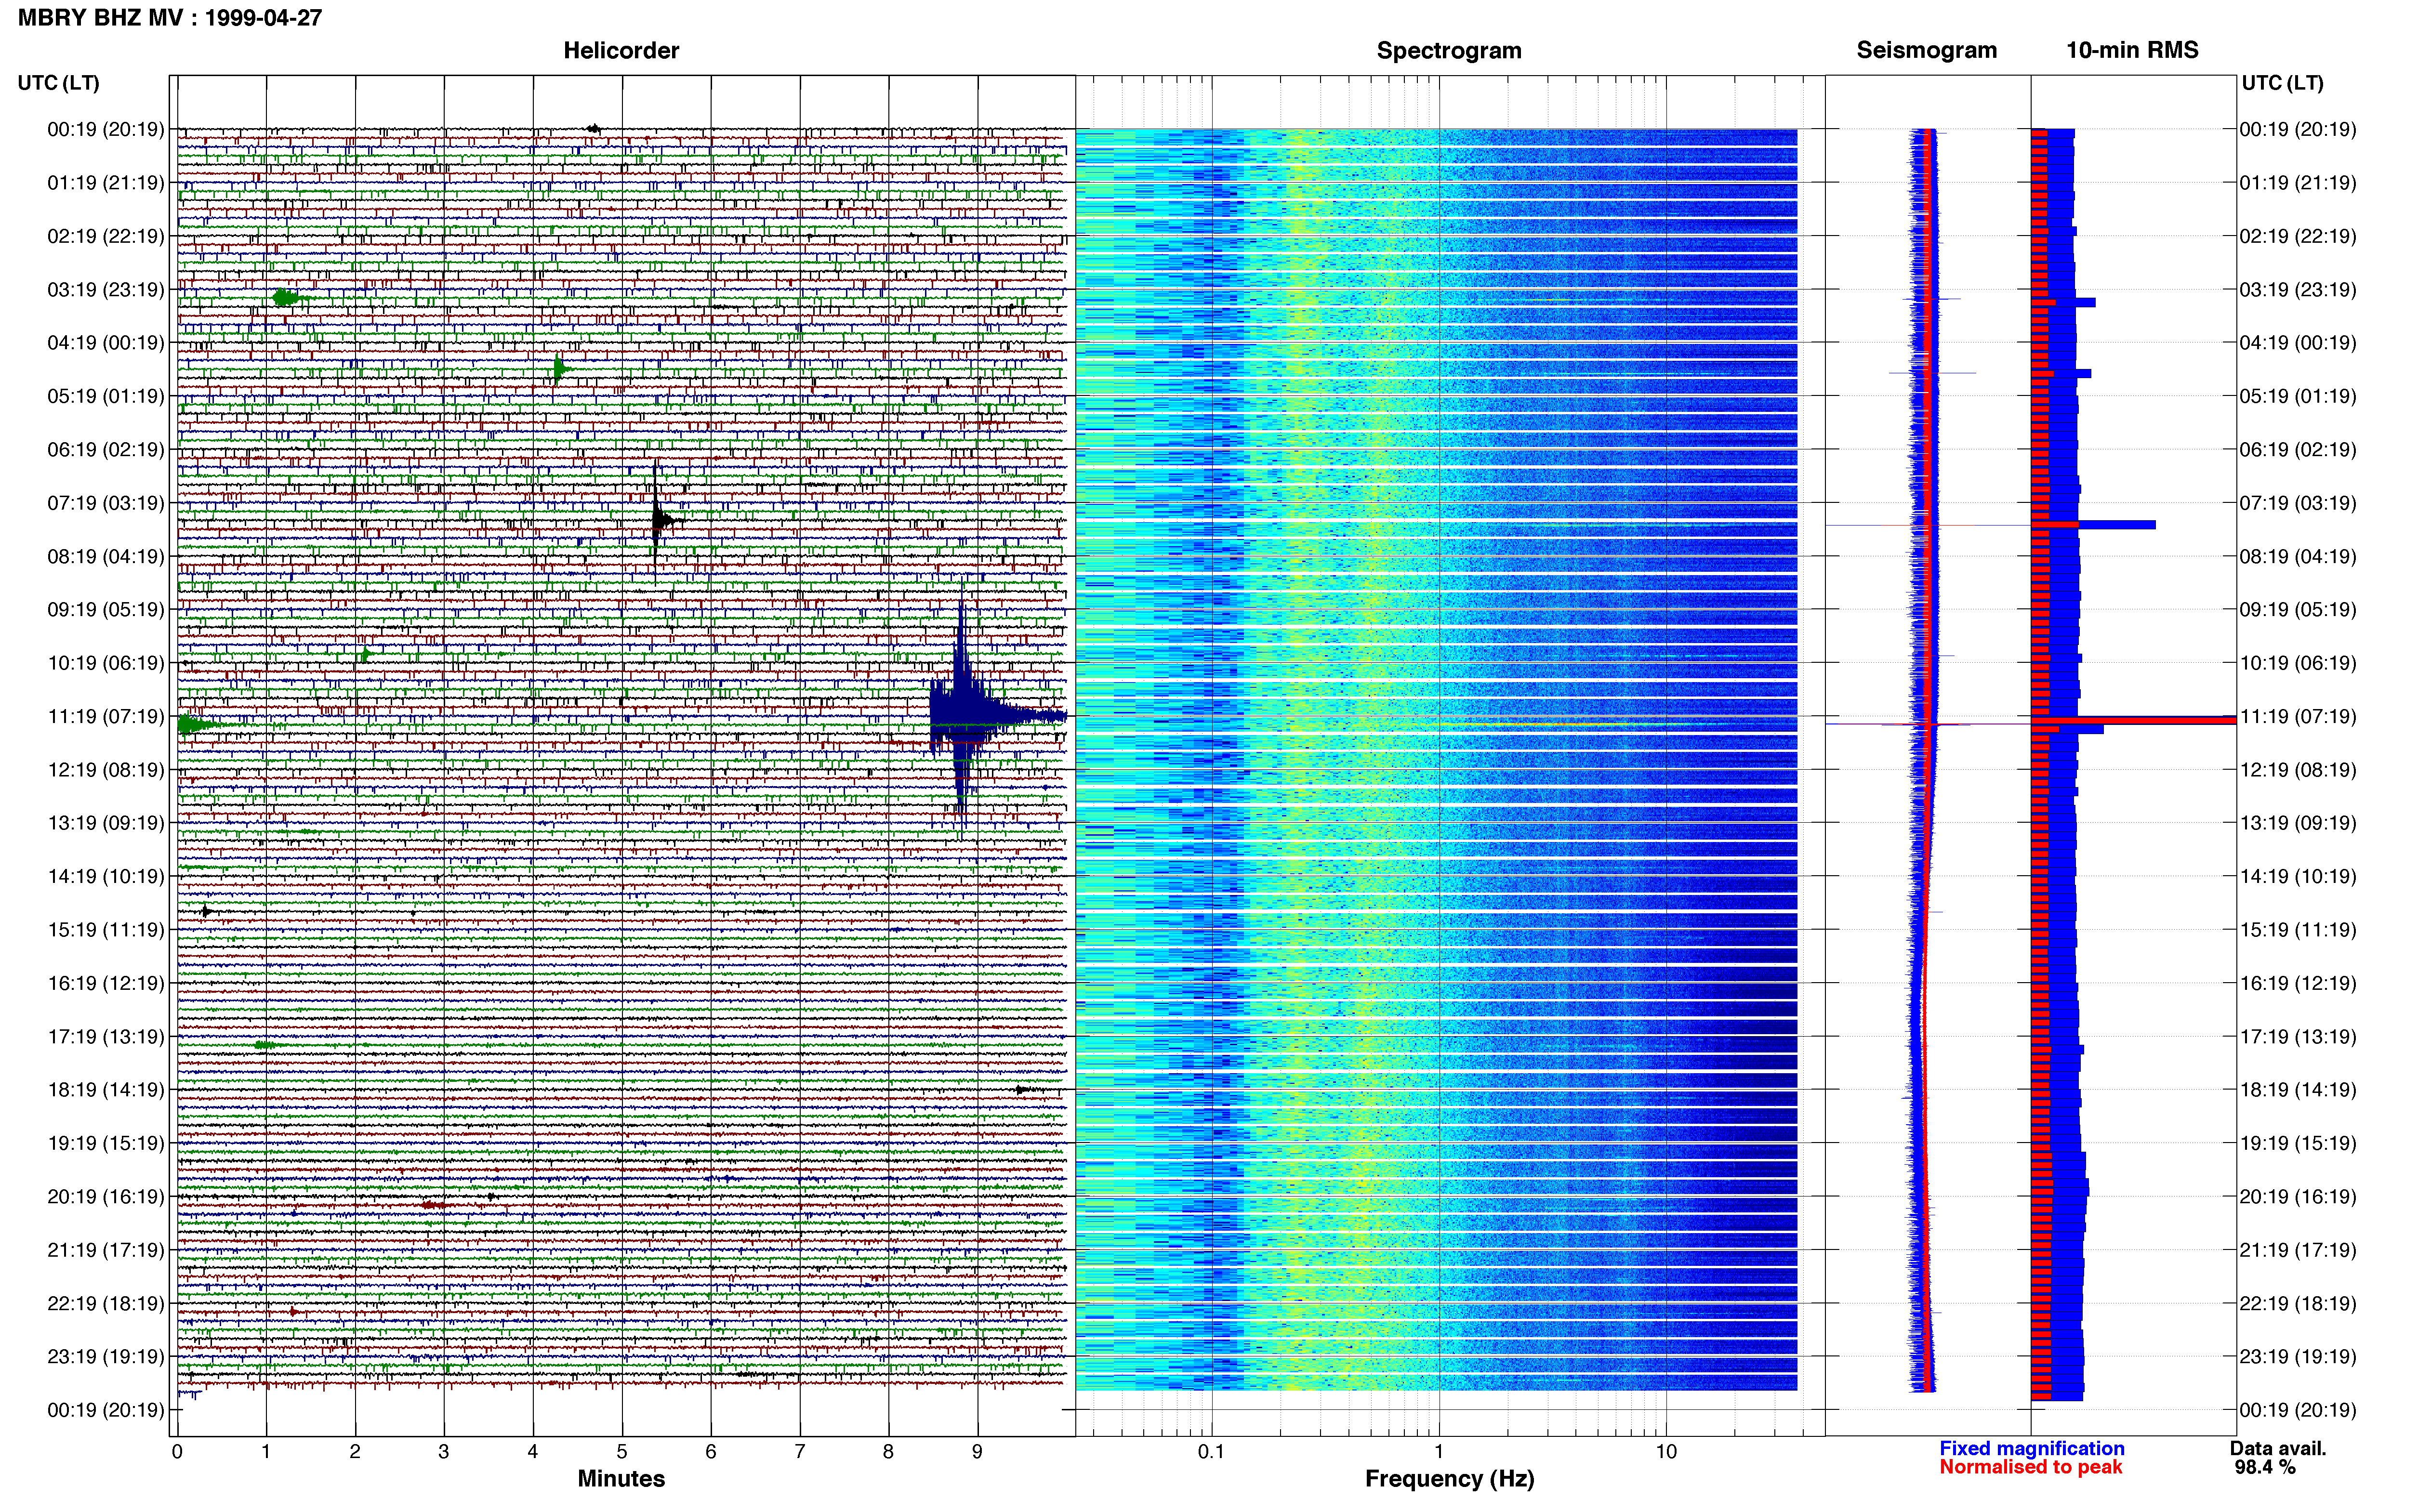Click the '10' frequency axis tick label

pyautogui.click(x=1665, y=1451)
